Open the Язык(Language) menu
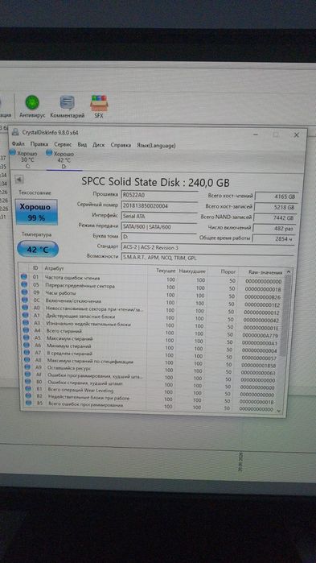Image resolution: width=316 pixels, height=563 pixels. [x=156, y=146]
